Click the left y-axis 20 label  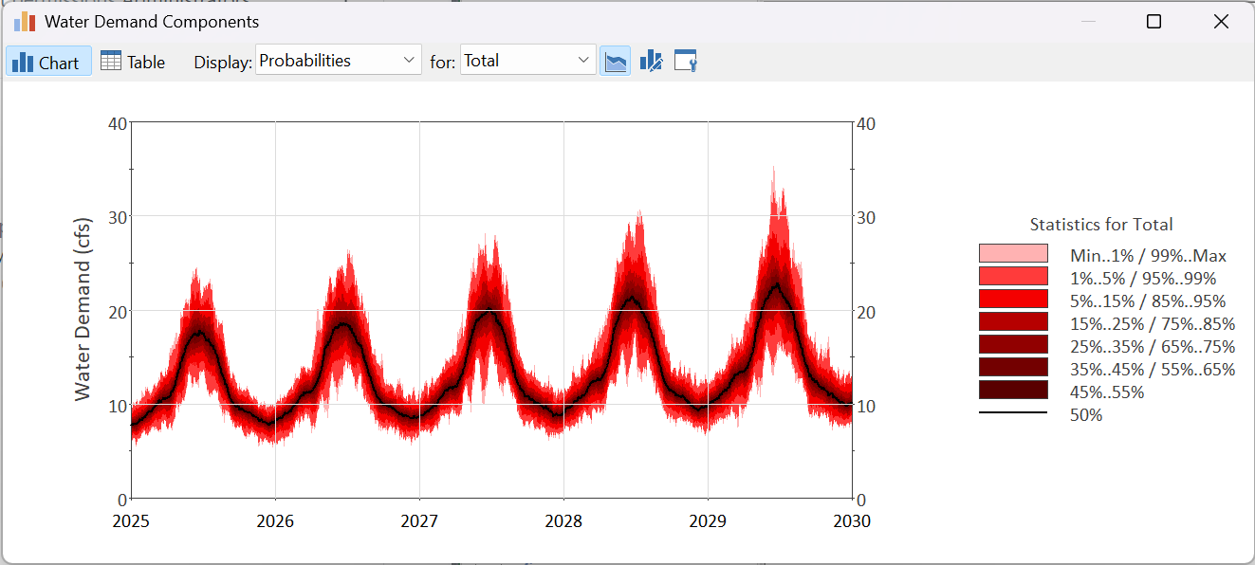click(118, 311)
